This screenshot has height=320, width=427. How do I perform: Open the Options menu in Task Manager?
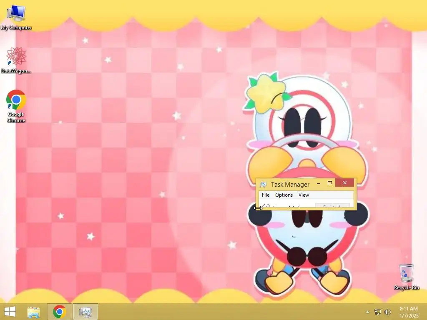point(284,195)
